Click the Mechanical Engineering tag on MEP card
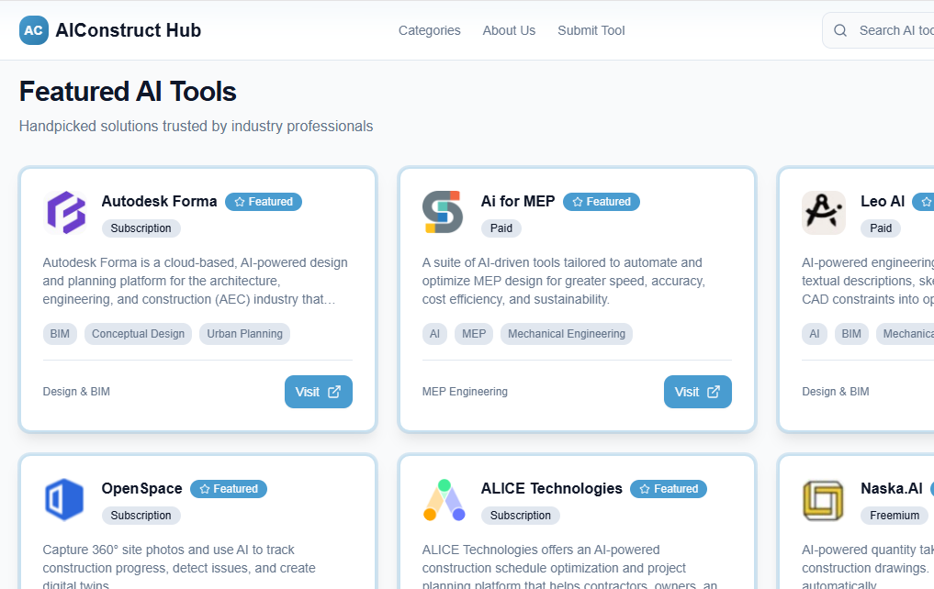The width and height of the screenshot is (934, 589). [566, 334]
